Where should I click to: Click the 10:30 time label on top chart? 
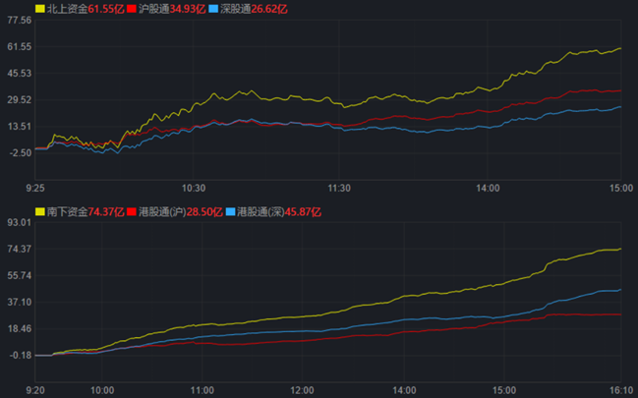pyautogui.click(x=194, y=187)
